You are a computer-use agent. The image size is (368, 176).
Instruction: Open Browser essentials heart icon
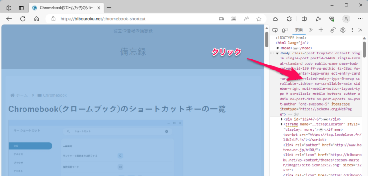pos(332,19)
